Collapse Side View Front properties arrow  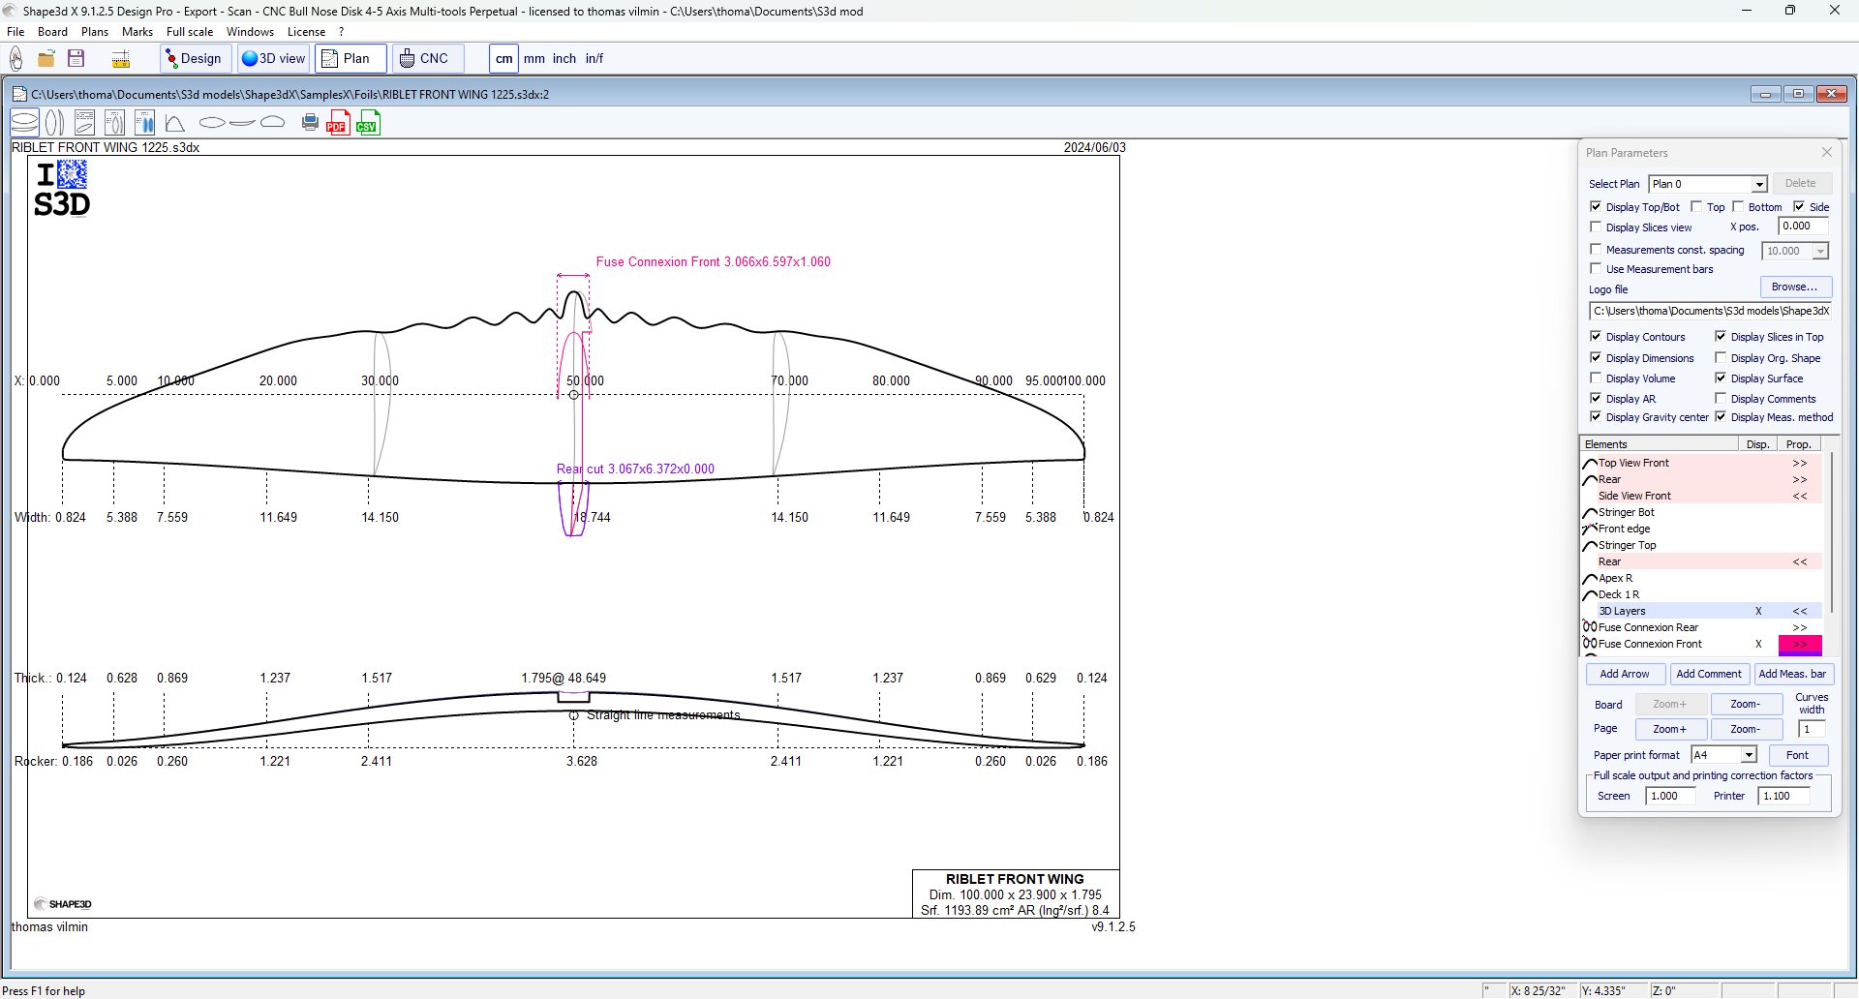pyautogui.click(x=1800, y=497)
